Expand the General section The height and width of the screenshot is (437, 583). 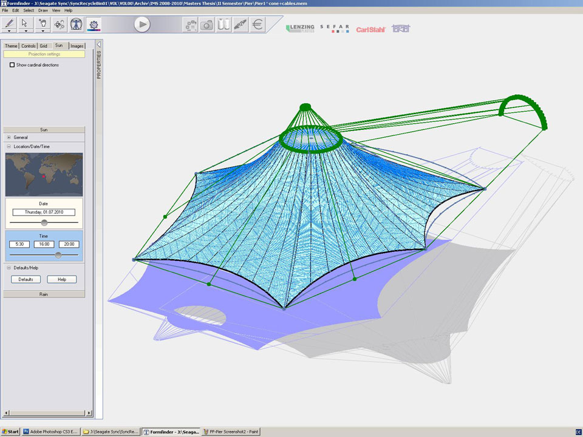(9, 138)
